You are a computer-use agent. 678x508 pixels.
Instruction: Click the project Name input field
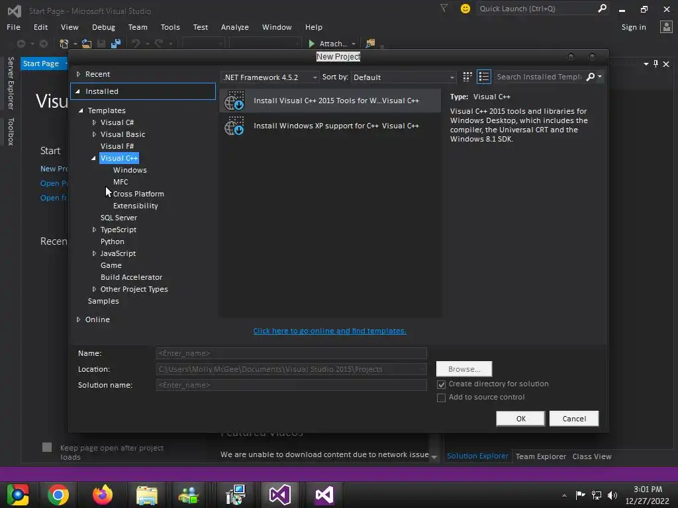pyautogui.click(x=291, y=353)
